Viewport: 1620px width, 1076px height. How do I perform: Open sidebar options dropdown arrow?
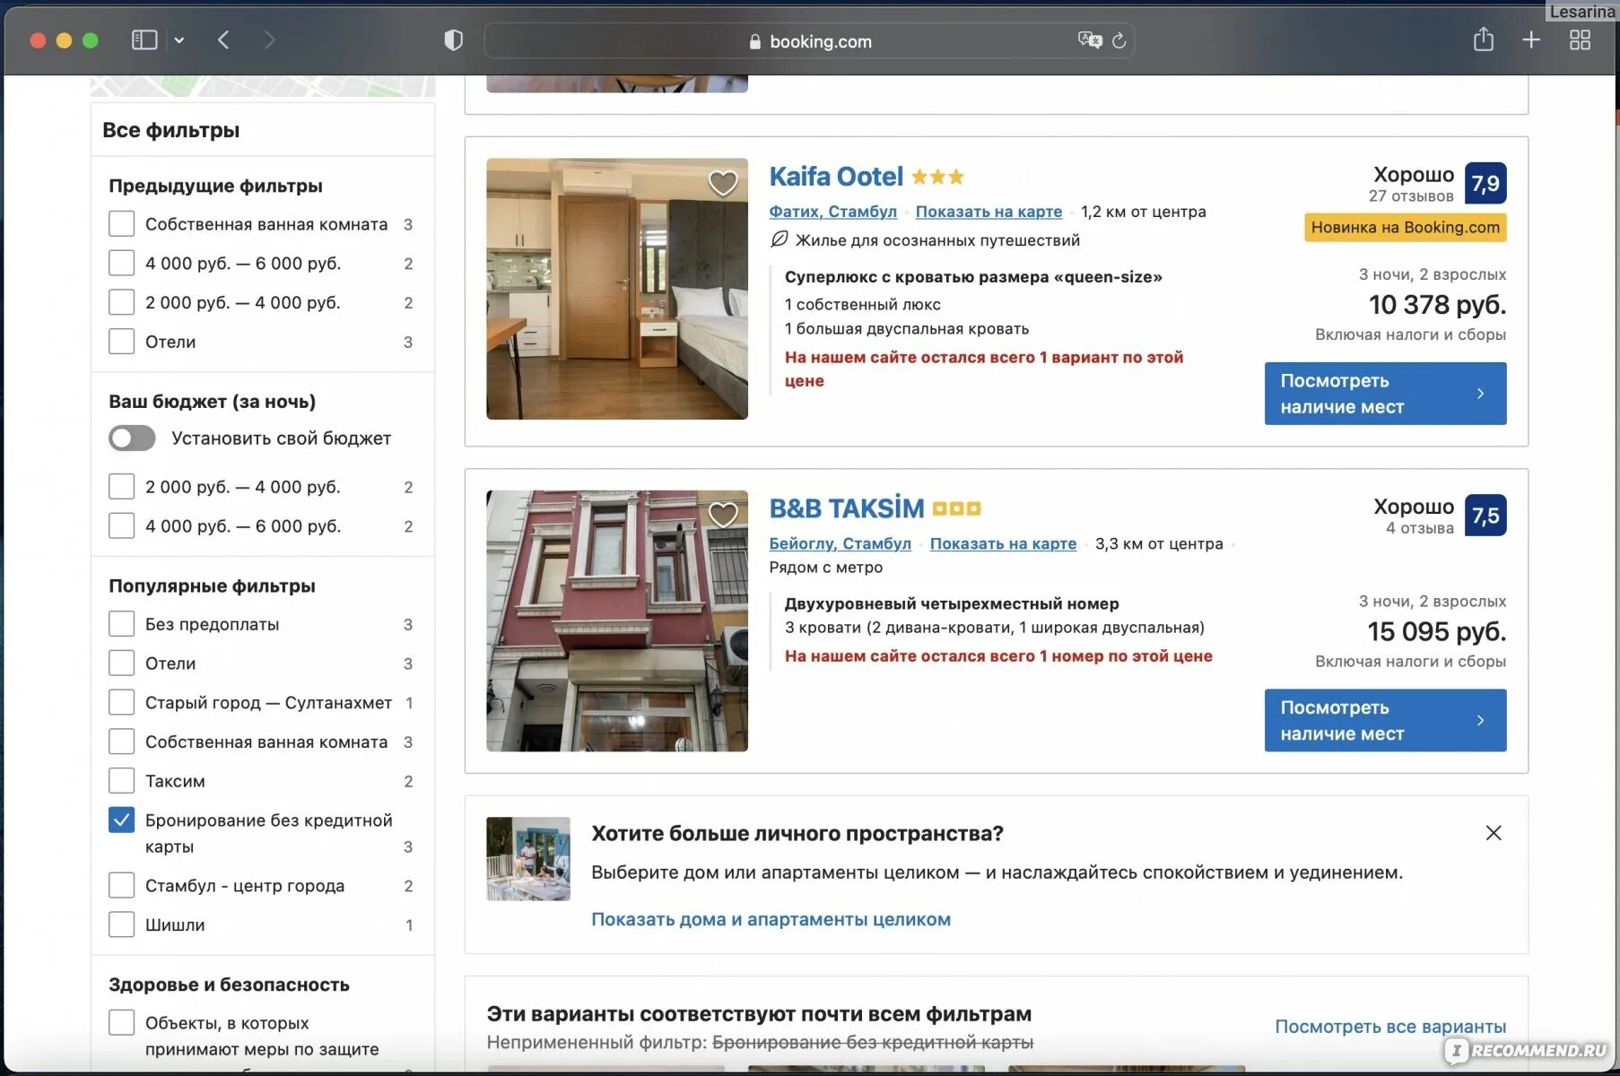pos(179,40)
